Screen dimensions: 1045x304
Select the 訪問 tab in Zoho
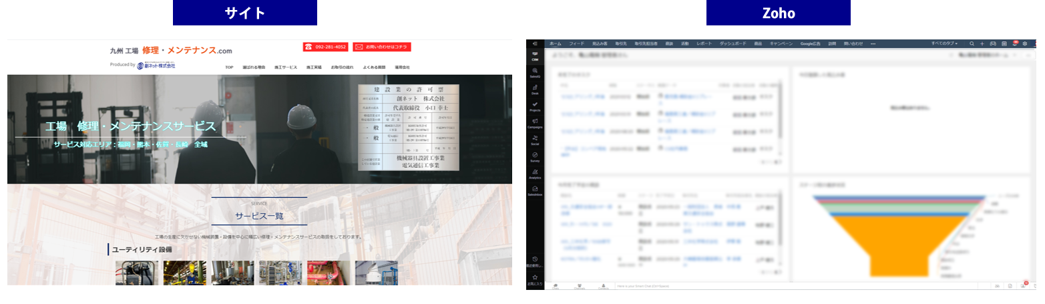[832, 43]
